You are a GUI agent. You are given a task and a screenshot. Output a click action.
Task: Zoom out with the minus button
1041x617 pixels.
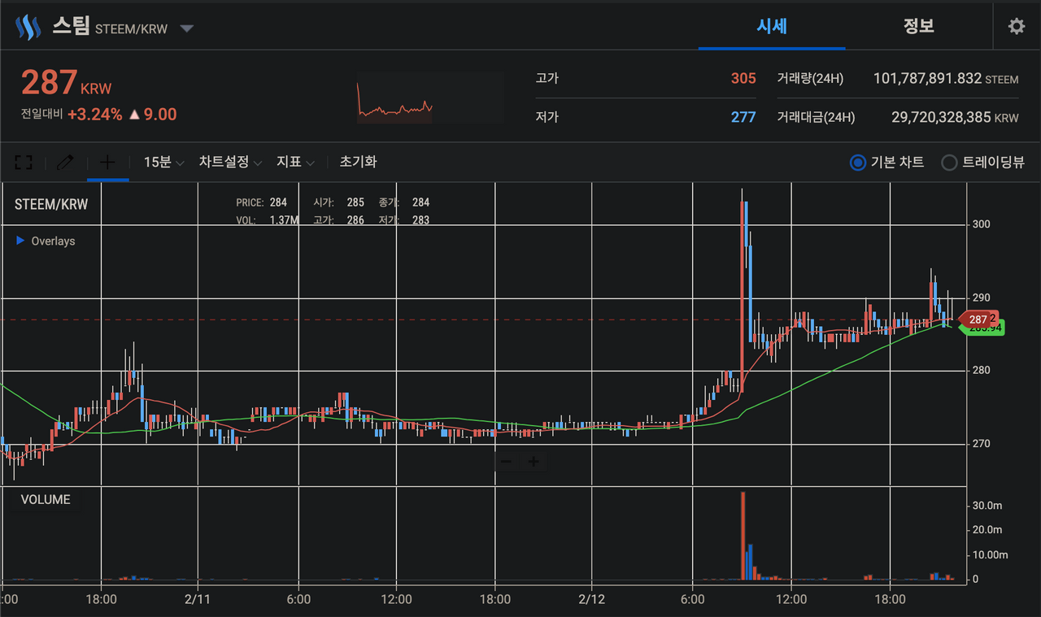pos(506,462)
